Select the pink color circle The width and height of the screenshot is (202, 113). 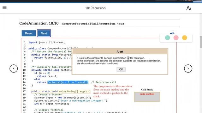(x=176, y=38)
